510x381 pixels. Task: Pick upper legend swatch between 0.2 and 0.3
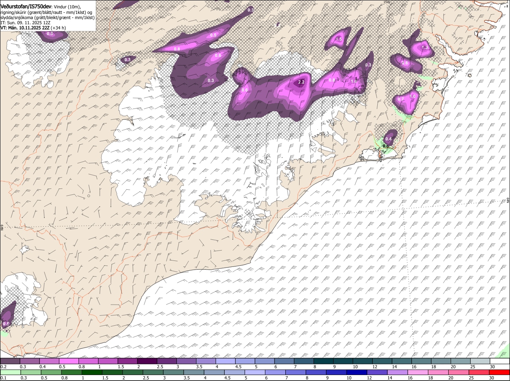(10, 361)
